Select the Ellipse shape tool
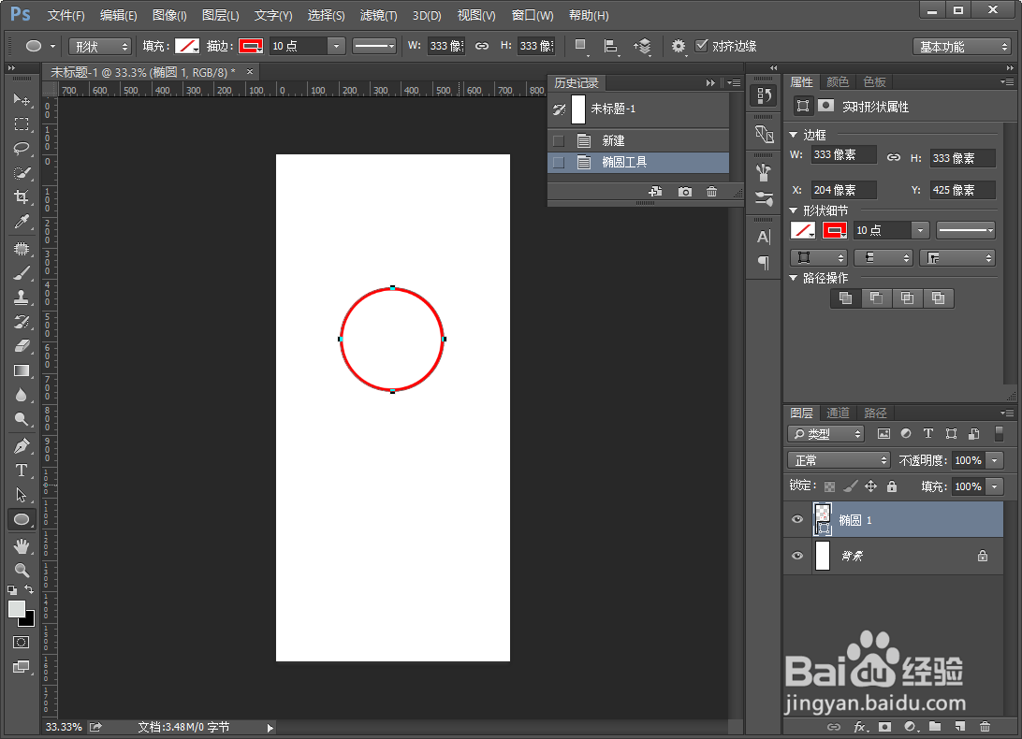This screenshot has height=739, width=1022. (x=22, y=519)
